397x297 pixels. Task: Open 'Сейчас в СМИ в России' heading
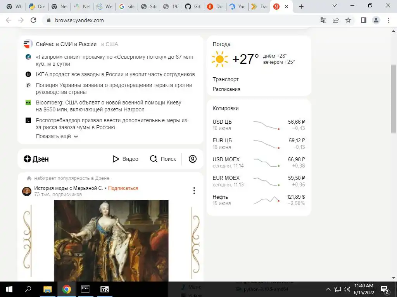coord(66,44)
